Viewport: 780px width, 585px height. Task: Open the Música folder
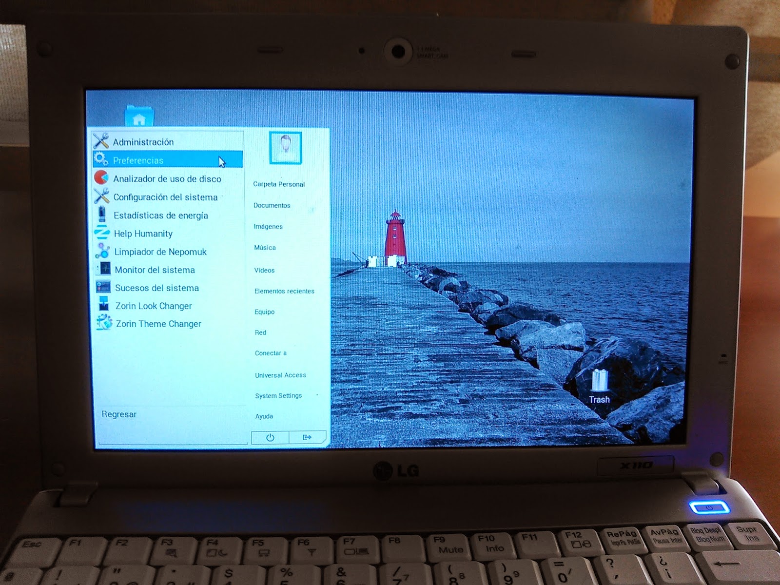(x=265, y=248)
